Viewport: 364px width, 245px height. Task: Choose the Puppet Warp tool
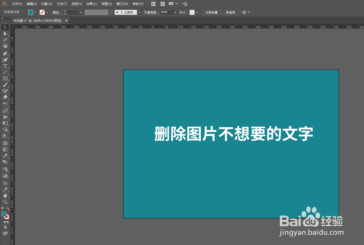pos(5,117)
